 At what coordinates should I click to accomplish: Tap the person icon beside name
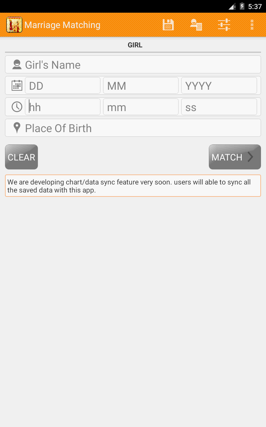coord(17,64)
